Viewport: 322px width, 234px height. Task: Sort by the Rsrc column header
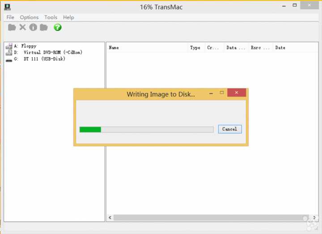click(260, 48)
